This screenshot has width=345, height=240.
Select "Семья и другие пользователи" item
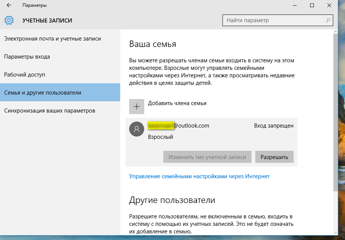point(60,92)
